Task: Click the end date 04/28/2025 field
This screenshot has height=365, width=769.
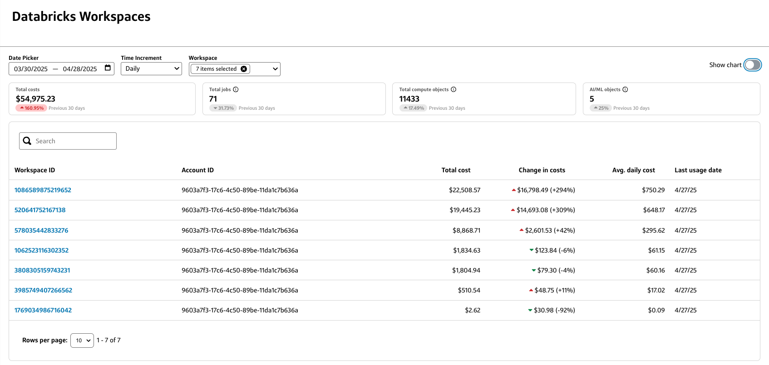Action: click(x=80, y=69)
